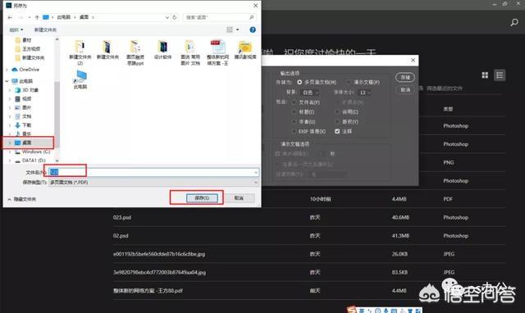This screenshot has height=313, width=525.
Task: Select the PDF file 整体新的网络方案 in file area
Action: coord(218,52)
